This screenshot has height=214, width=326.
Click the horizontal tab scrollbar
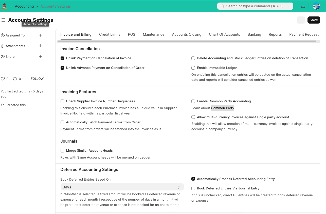187,41
